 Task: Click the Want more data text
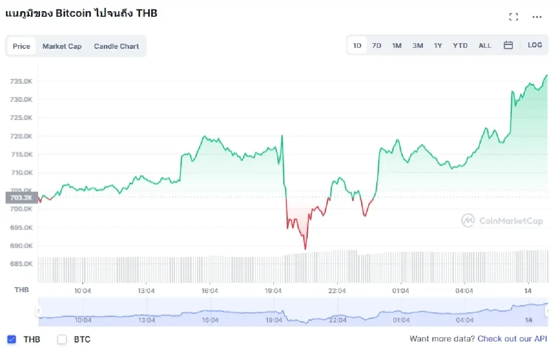point(442,339)
